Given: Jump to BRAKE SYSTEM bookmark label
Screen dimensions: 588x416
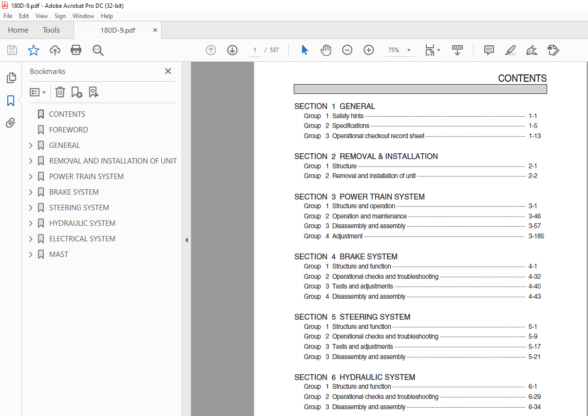Looking at the screenshot, I should [x=74, y=192].
